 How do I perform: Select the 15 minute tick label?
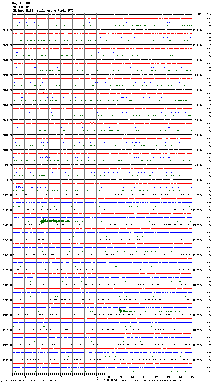click(192, 377)
